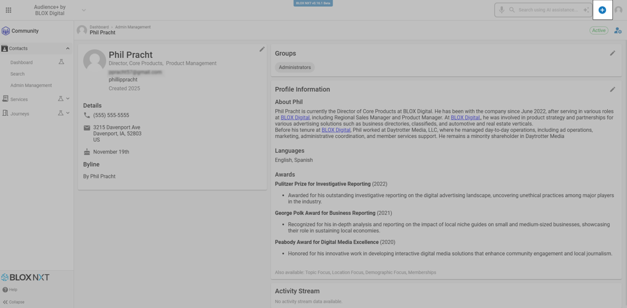The height and width of the screenshot is (308, 627).
Task: Click the AI sparkle icon in search
Action: (x=586, y=10)
